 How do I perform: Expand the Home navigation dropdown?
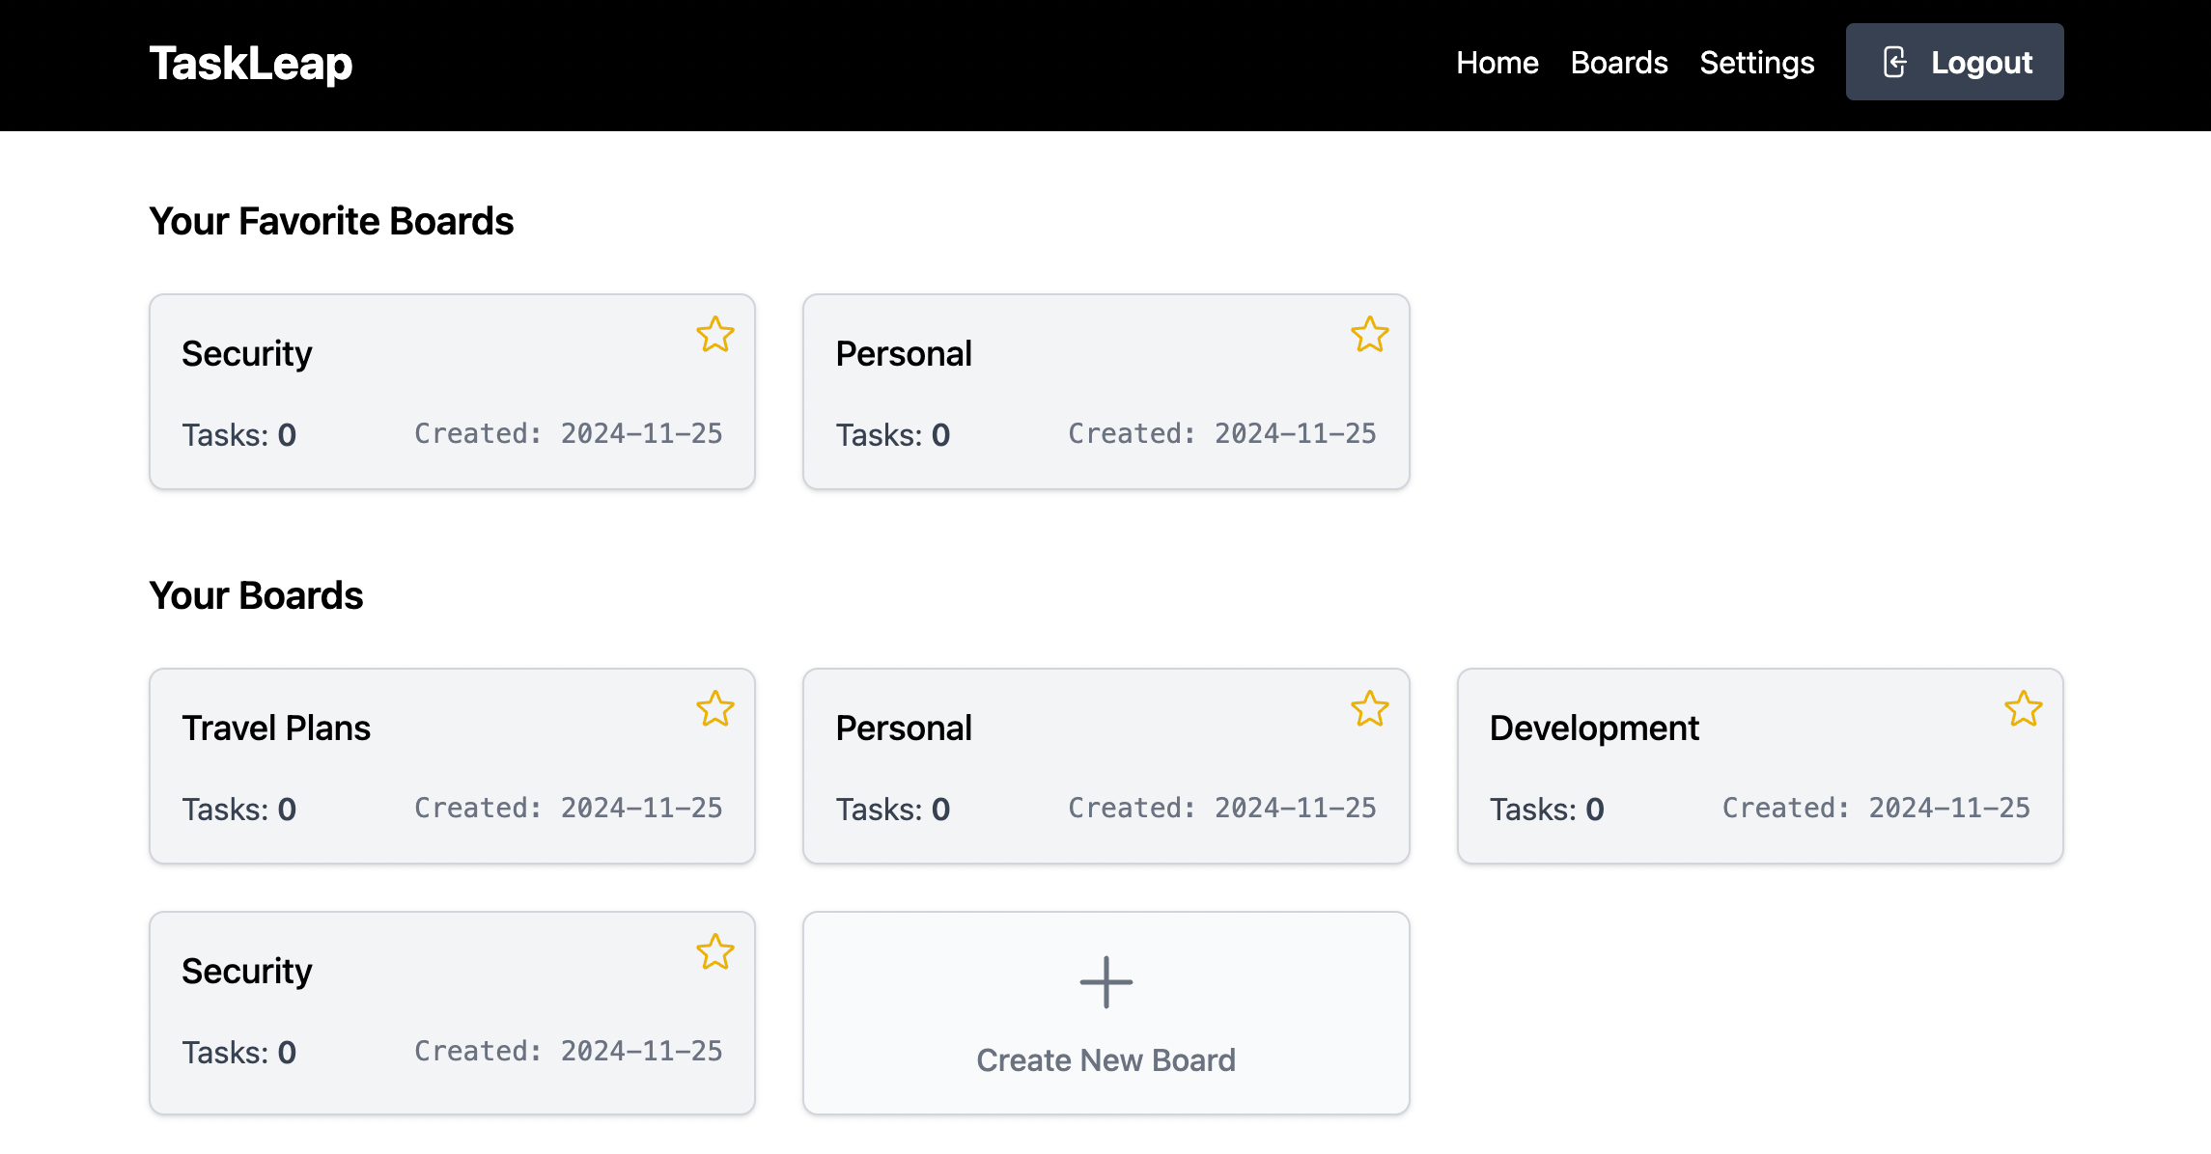[x=1497, y=62]
